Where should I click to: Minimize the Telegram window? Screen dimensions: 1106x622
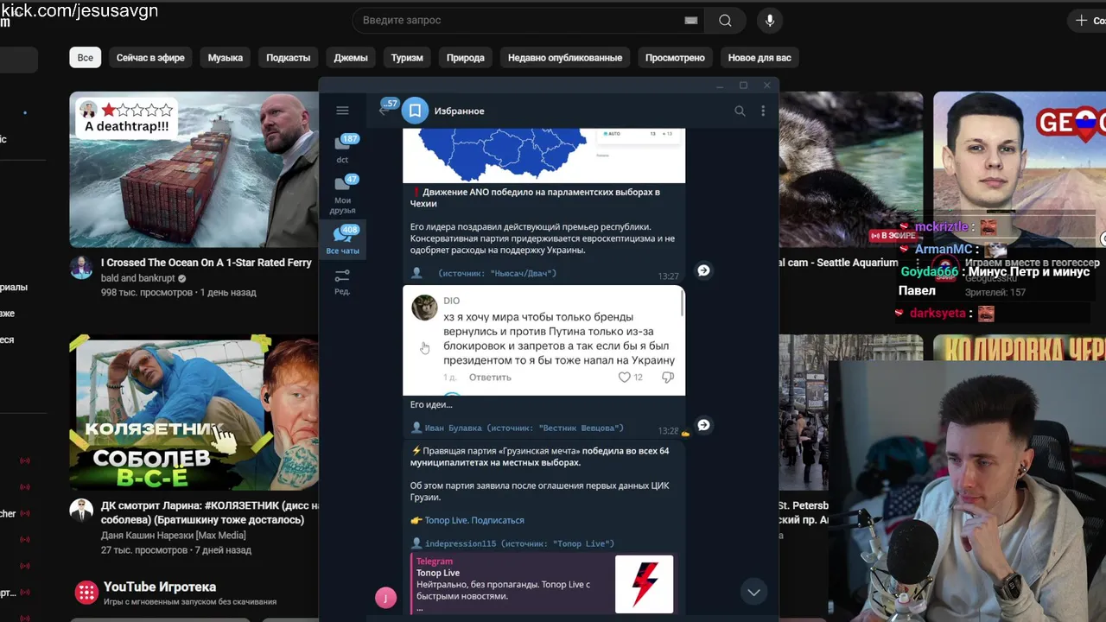[720, 86]
